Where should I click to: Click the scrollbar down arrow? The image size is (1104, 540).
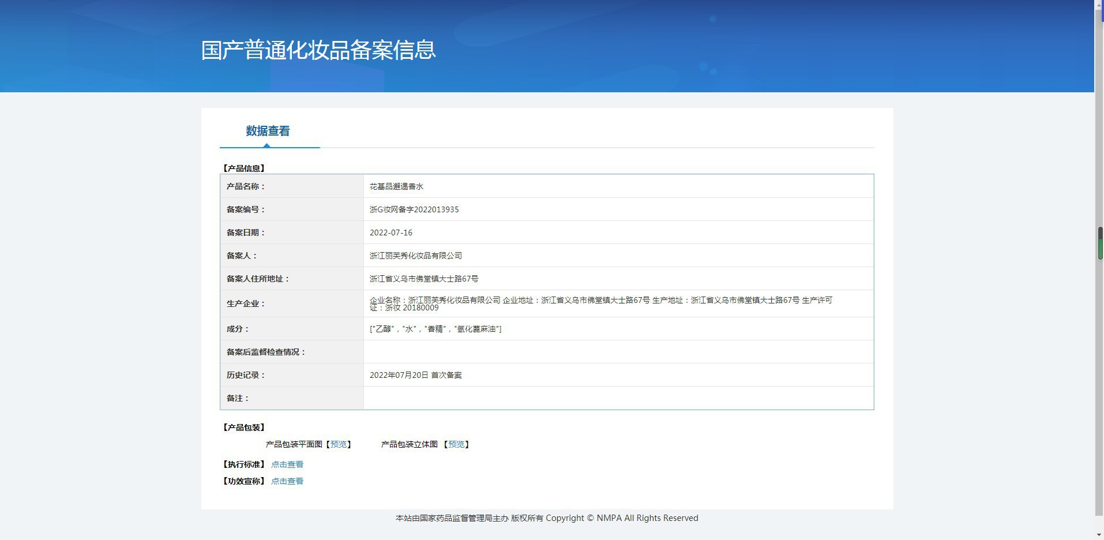1099,536
